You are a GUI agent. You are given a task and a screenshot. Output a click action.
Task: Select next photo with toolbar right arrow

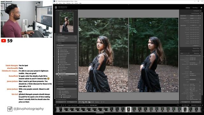pyautogui.click(x=104, y=102)
